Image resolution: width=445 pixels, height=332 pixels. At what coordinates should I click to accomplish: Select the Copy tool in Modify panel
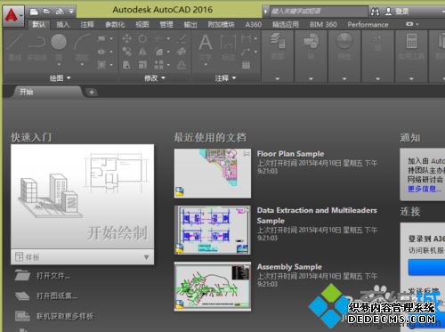point(127,52)
